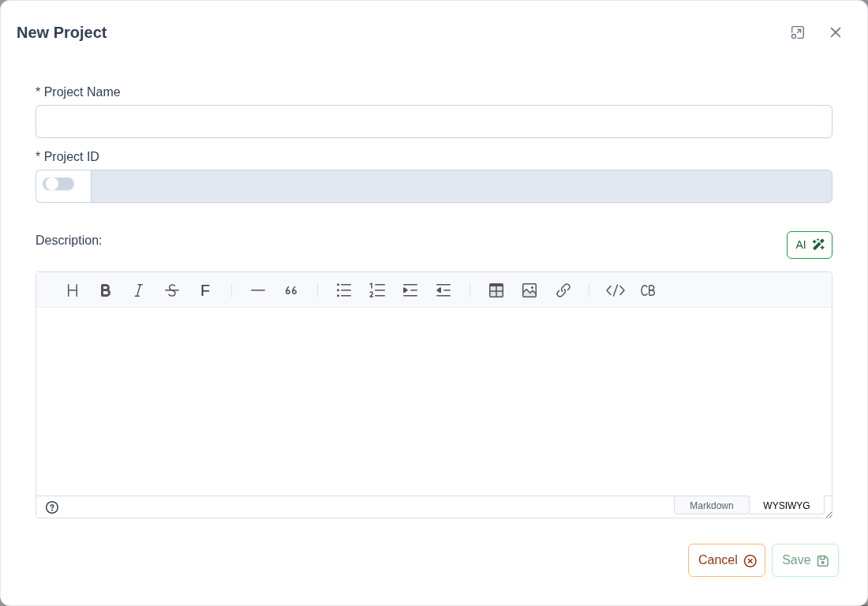Create an ordered numbered list
Screen dimensions: 868x606
(x=377, y=290)
